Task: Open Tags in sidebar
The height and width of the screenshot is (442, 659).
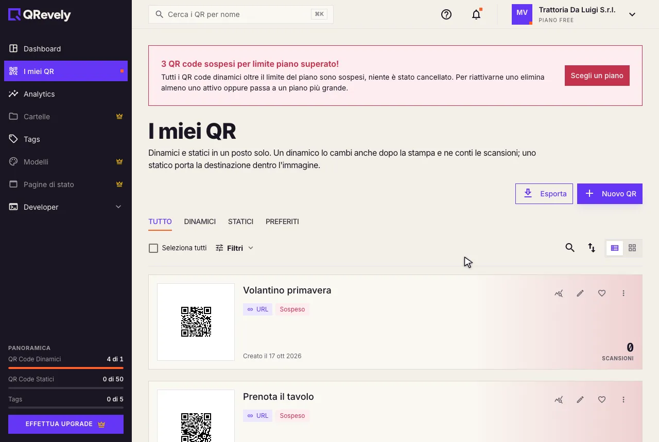Action: [66, 139]
